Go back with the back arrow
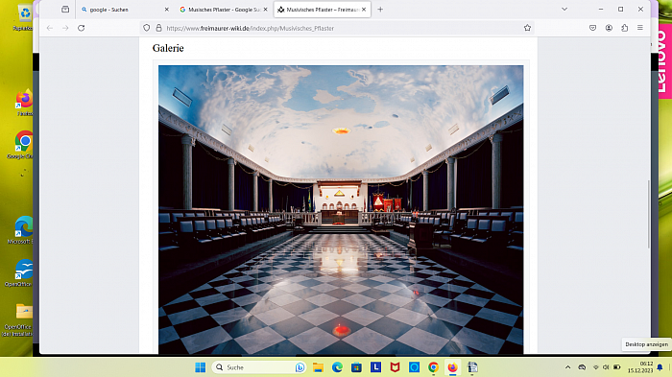 [x=50, y=28]
